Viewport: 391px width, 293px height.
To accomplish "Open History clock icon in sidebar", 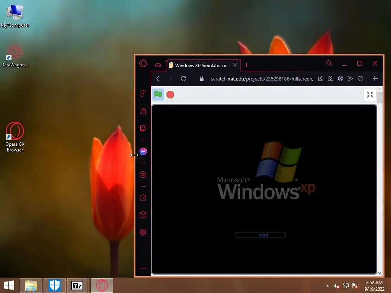I will click(143, 198).
